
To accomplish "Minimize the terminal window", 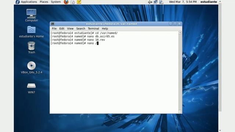I will coord(170,24).
